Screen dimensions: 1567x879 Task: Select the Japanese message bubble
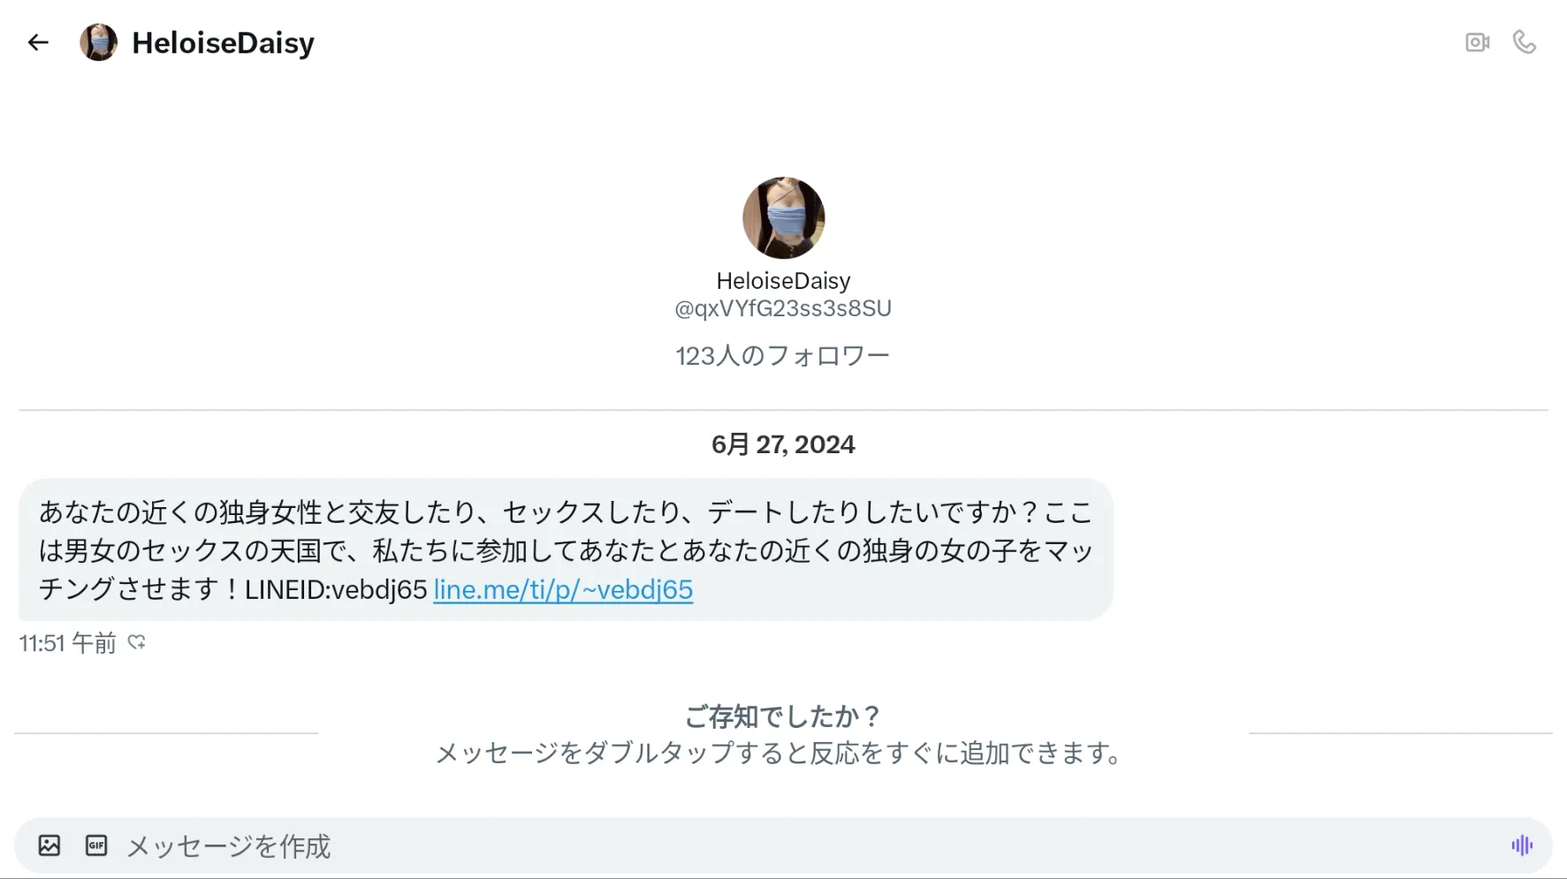tap(566, 549)
